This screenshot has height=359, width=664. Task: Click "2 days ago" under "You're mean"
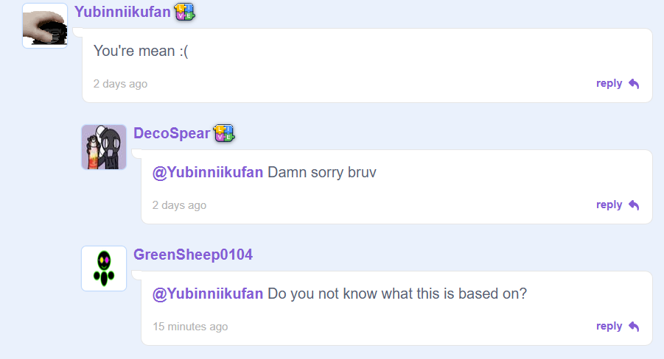[120, 84]
